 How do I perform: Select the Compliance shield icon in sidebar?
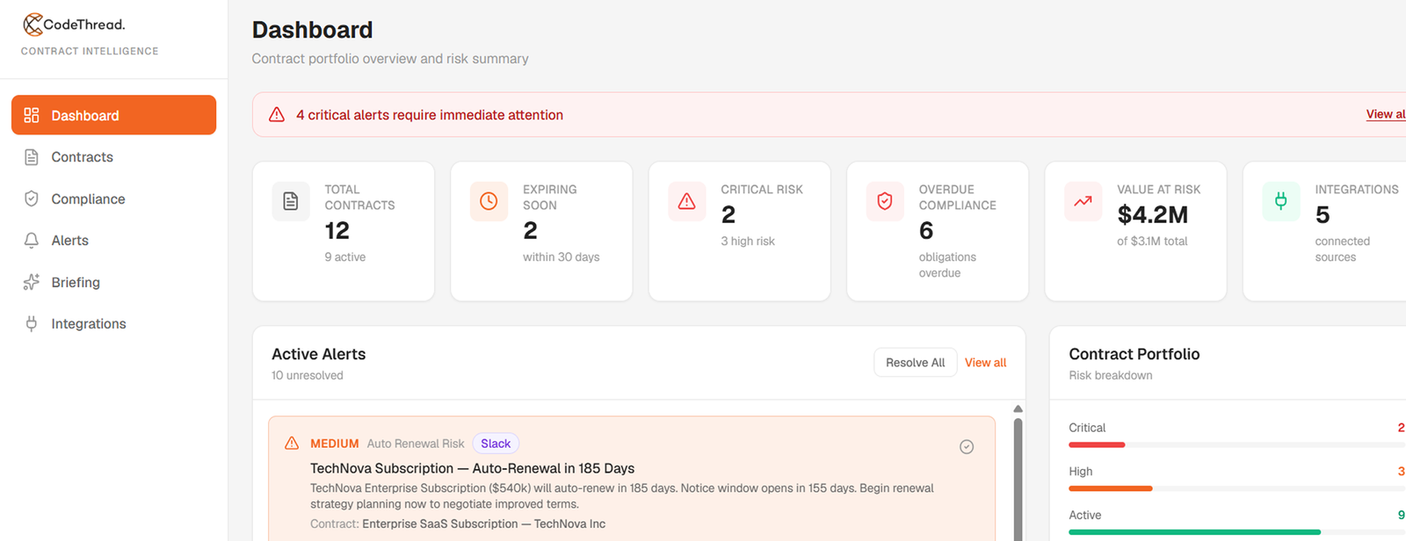click(32, 198)
